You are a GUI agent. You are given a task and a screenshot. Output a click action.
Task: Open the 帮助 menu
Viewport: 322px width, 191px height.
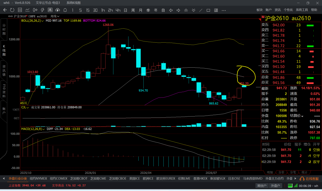pyautogui.click(x=314, y=10)
